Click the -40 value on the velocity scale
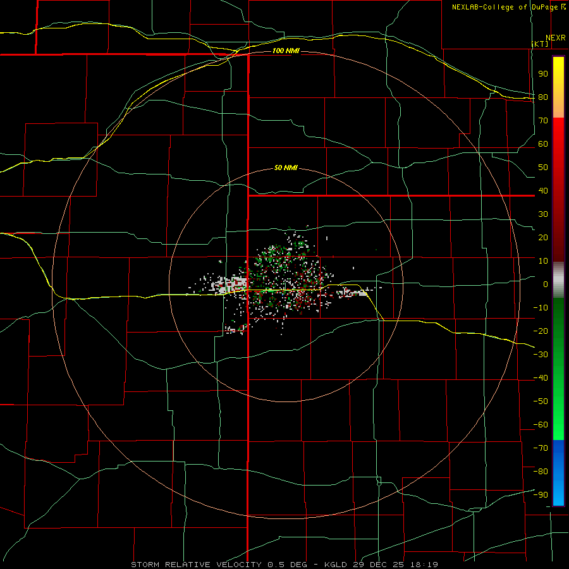Image resolution: width=569 pixels, height=569 pixels. 541,378
